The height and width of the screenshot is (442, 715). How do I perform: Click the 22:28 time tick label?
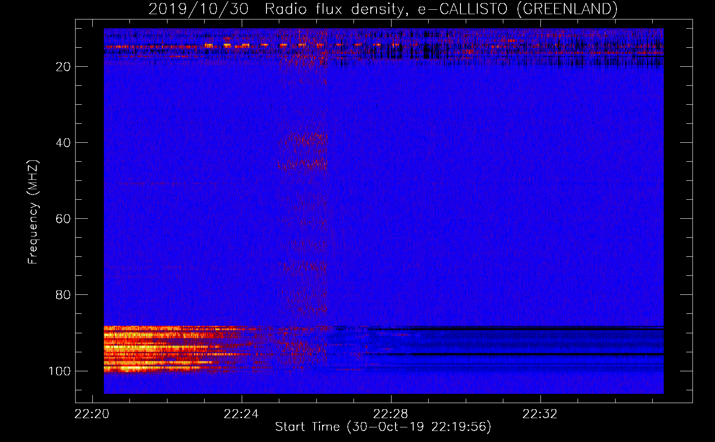391,414
